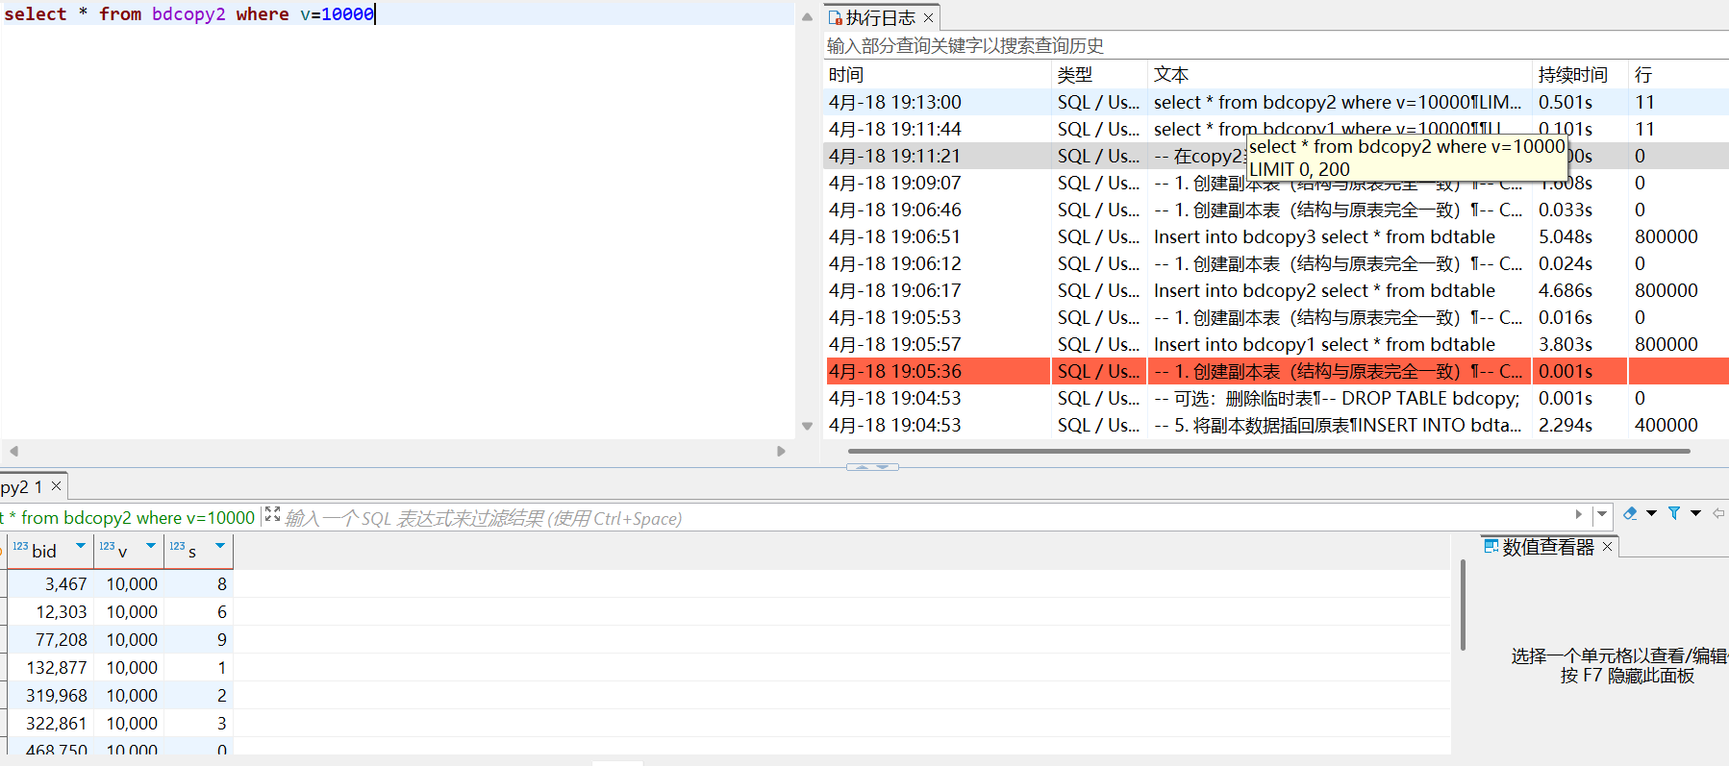Sort log by 行 column header

1678,74
